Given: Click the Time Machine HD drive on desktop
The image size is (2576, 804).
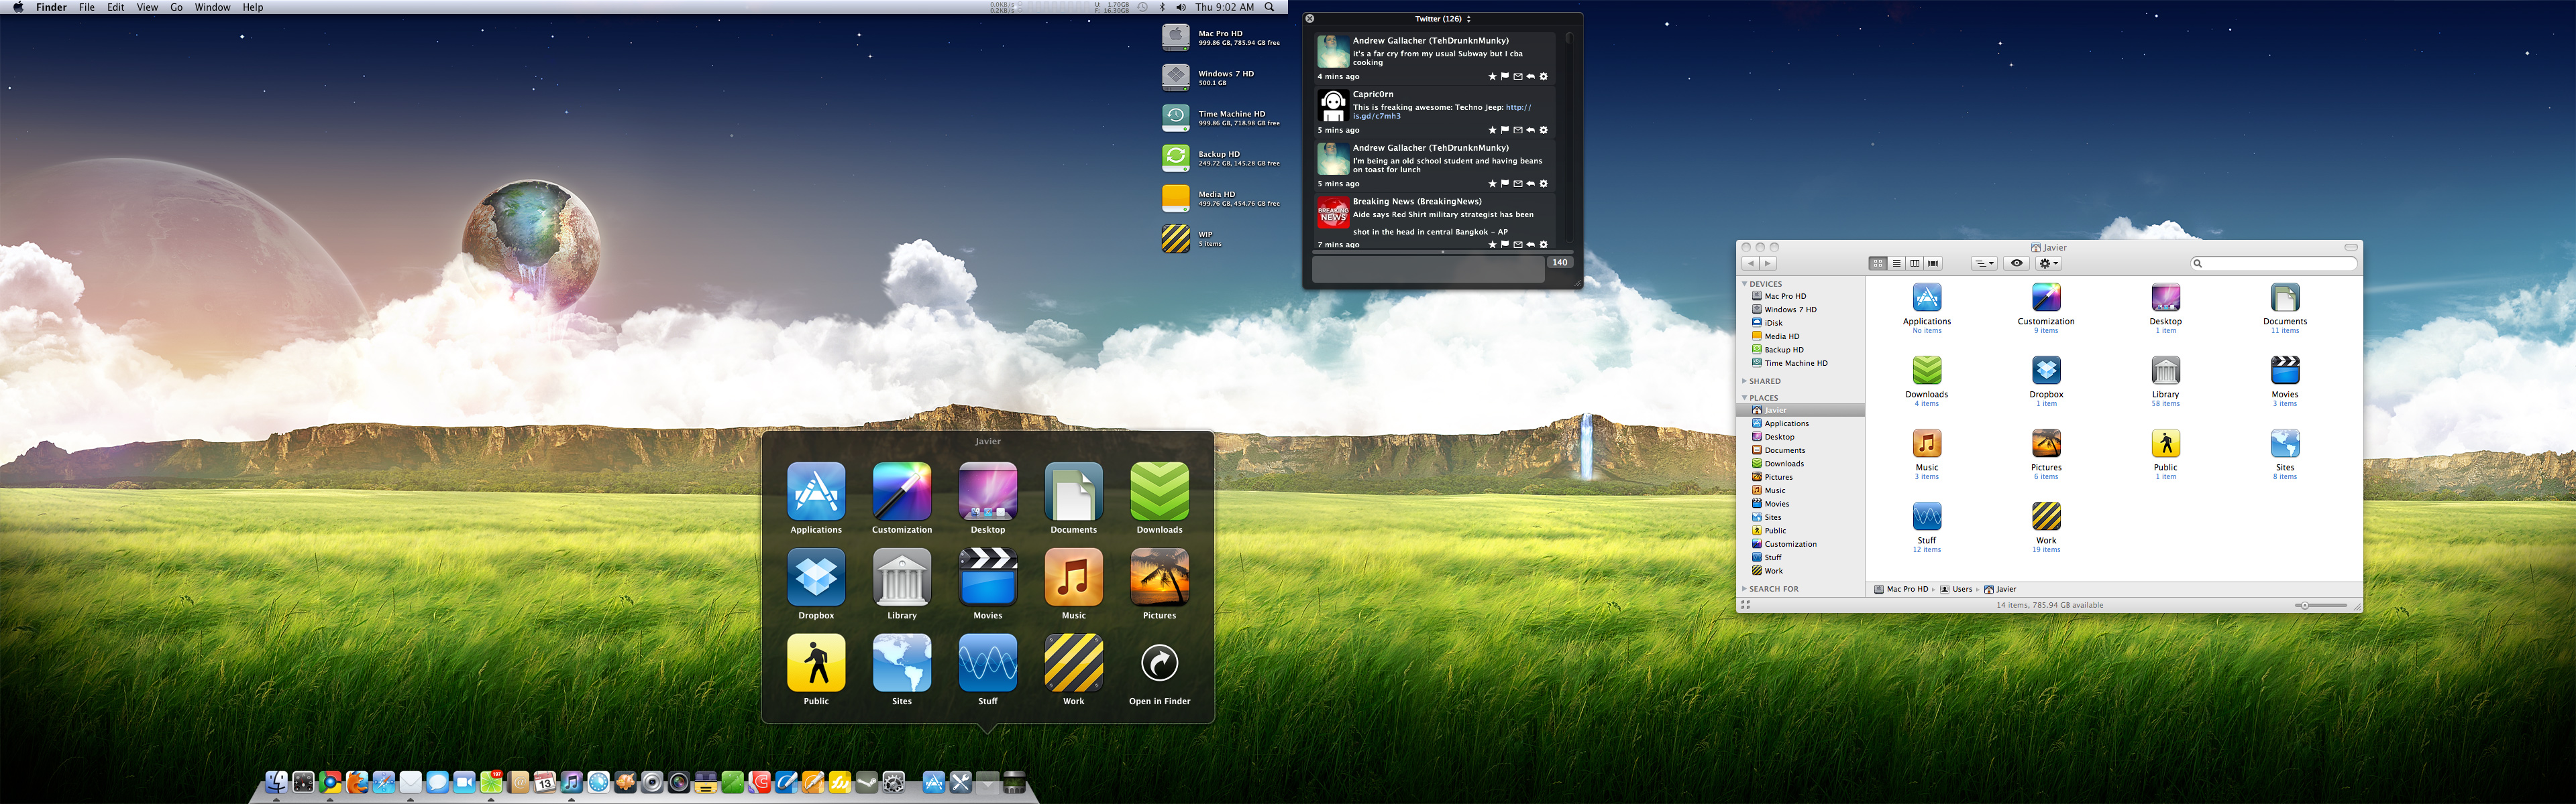Looking at the screenshot, I should 1175,118.
